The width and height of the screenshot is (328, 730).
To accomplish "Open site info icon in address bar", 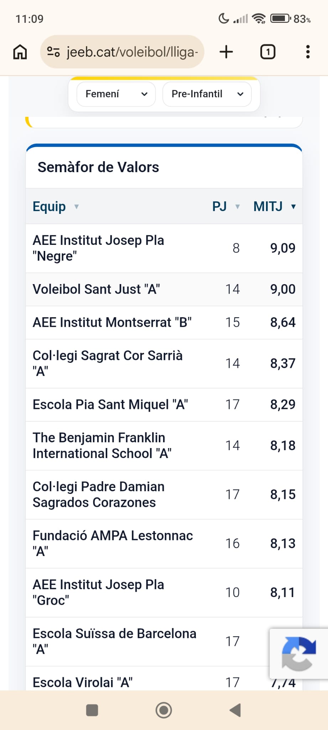I will coord(53,52).
